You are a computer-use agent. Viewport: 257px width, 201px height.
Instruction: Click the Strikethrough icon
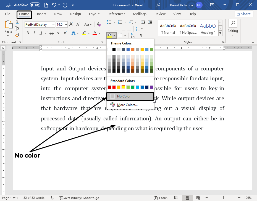pyautogui.click(x=51, y=33)
